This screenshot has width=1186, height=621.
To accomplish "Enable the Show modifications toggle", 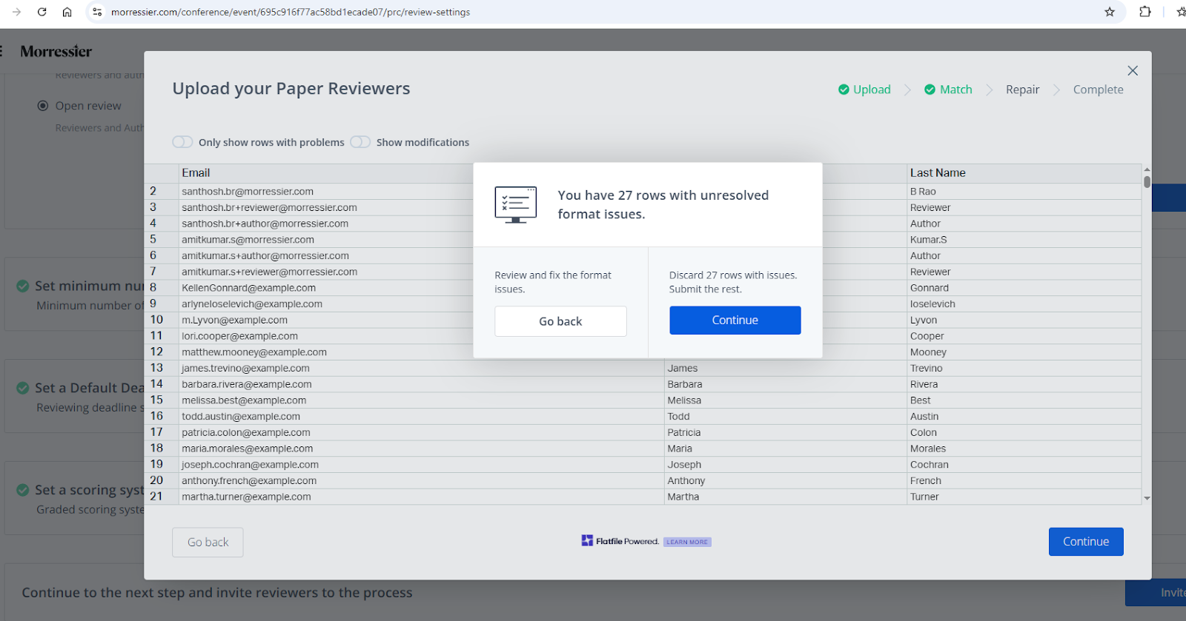I will 360,142.
